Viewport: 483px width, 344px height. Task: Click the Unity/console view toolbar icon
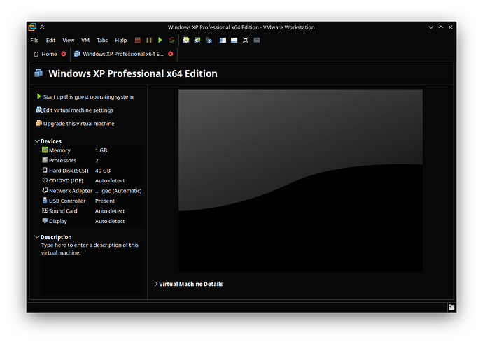pos(257,40)
